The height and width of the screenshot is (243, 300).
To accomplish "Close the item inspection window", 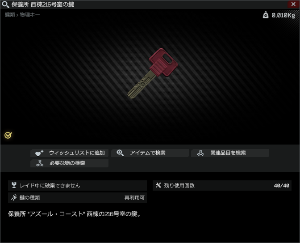I will (293, 4).
